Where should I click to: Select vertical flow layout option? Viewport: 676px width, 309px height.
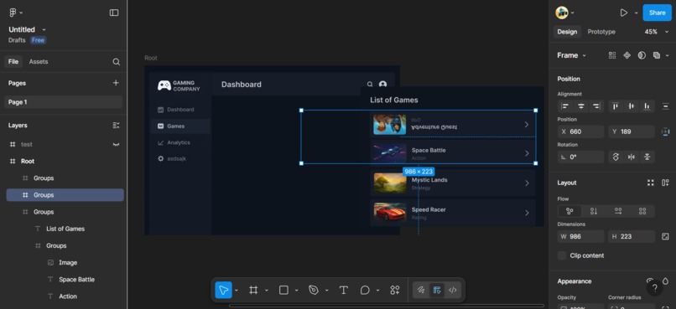[594, 211]
